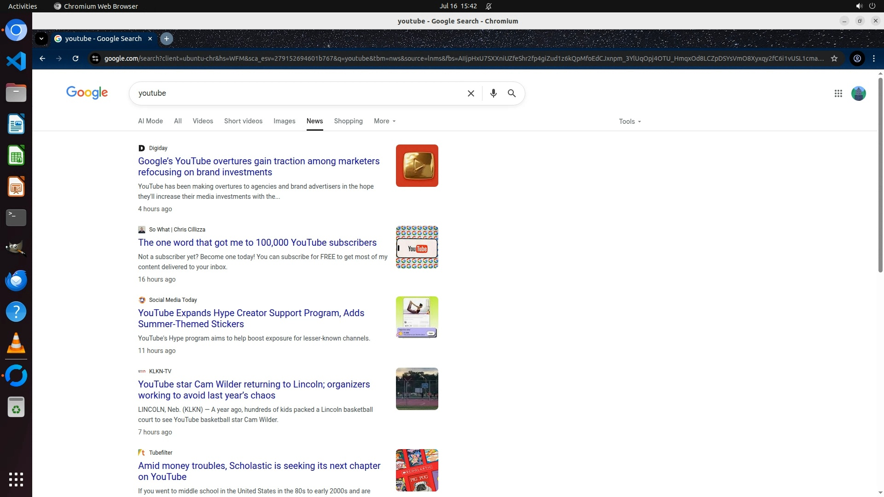Screen dimensions: 884x497
Task: Open Google account profile picture
Action: 858,93
